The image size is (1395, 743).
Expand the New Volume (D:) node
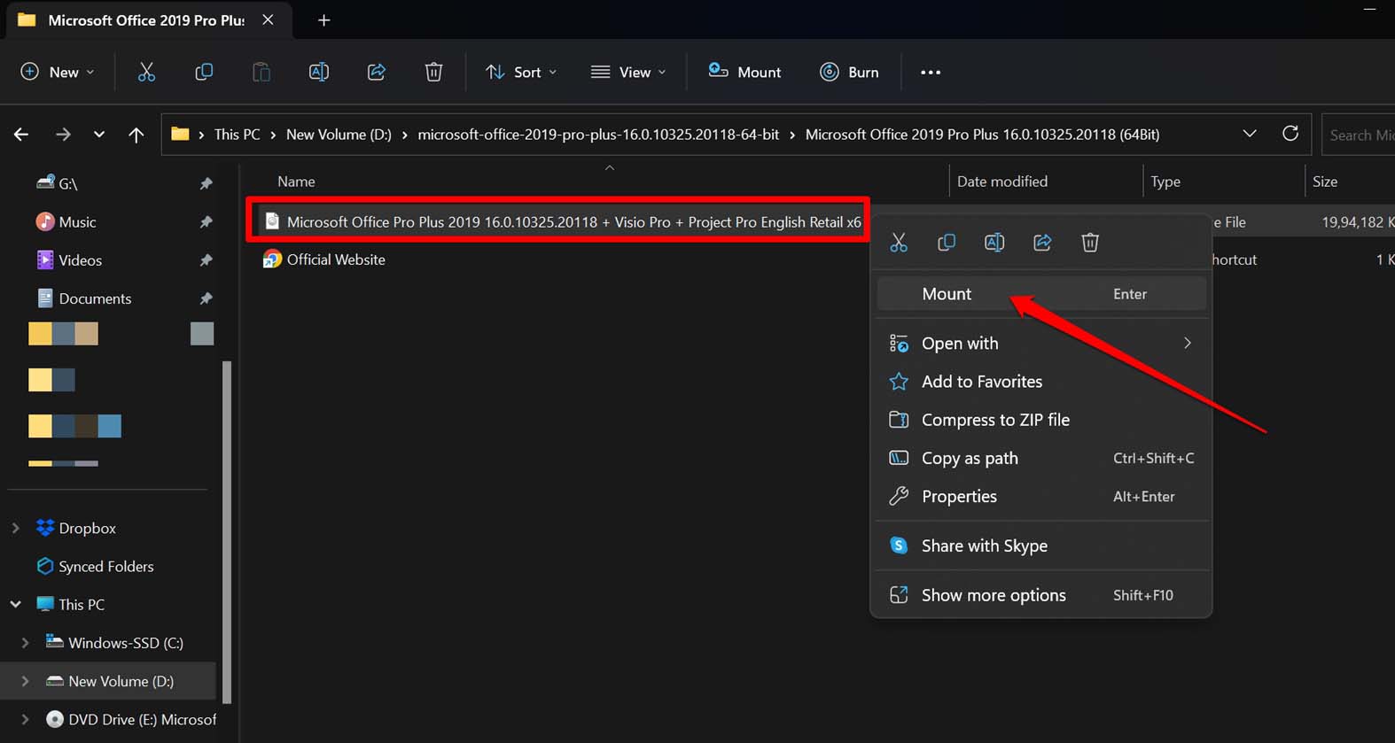pyautogui.click(x=25, y=681)
